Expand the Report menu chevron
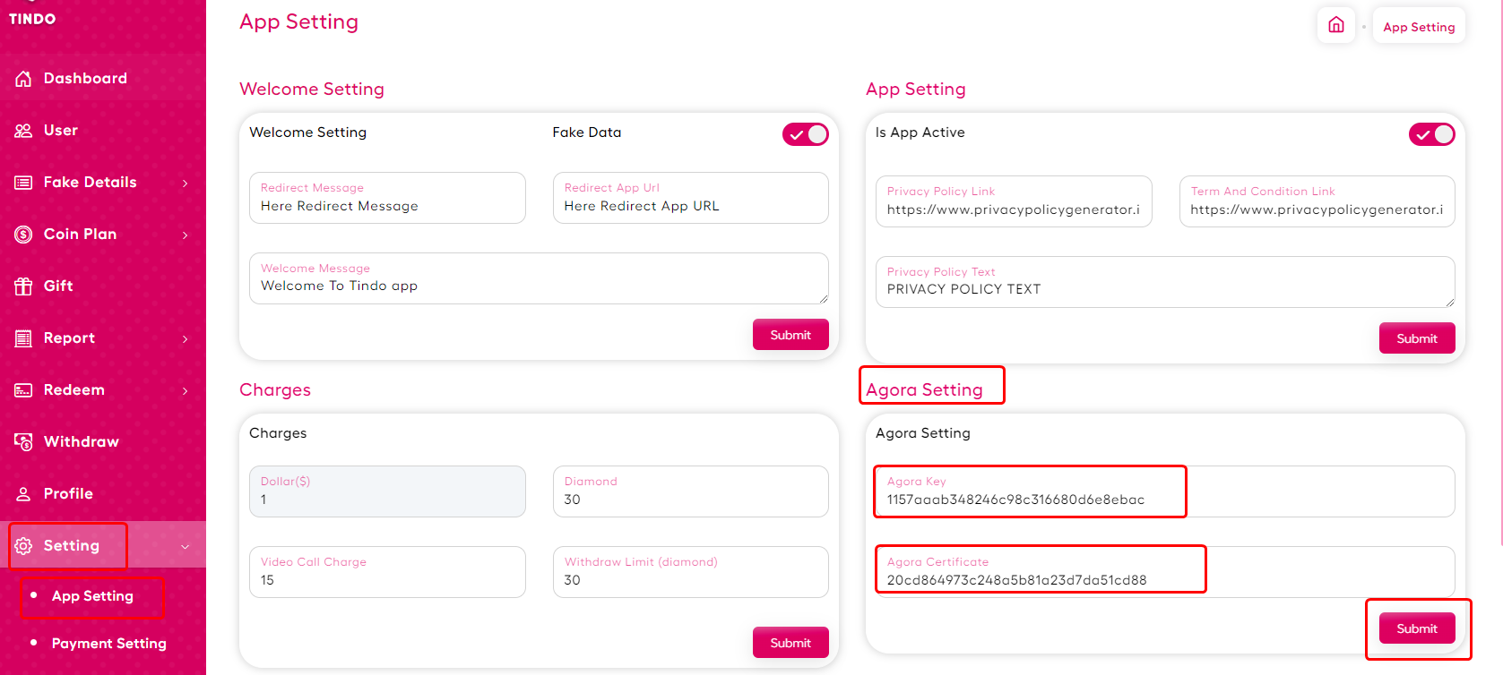The height and width of the screenshot is (675, 1503). click(186, 339)
